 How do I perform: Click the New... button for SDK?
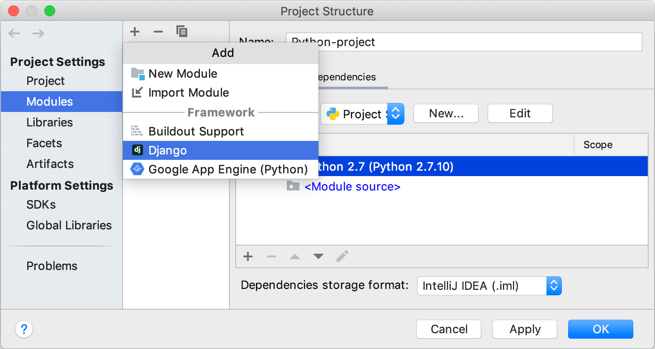[446, 113]
